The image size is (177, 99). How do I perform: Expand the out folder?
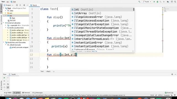point(6,13)
